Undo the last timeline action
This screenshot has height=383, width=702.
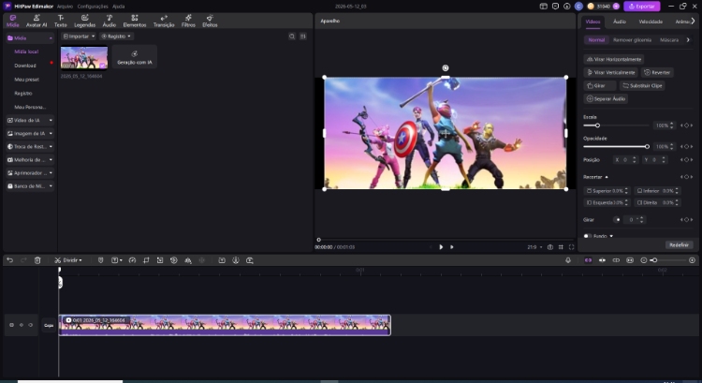pyautogui.click(x=10, y=260)
